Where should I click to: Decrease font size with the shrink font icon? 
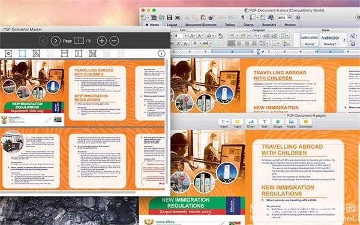pos(200,36)
